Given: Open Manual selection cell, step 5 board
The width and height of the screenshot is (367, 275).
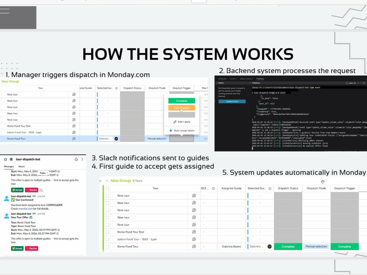Looking at the screenshot, I should click(316, 246).
